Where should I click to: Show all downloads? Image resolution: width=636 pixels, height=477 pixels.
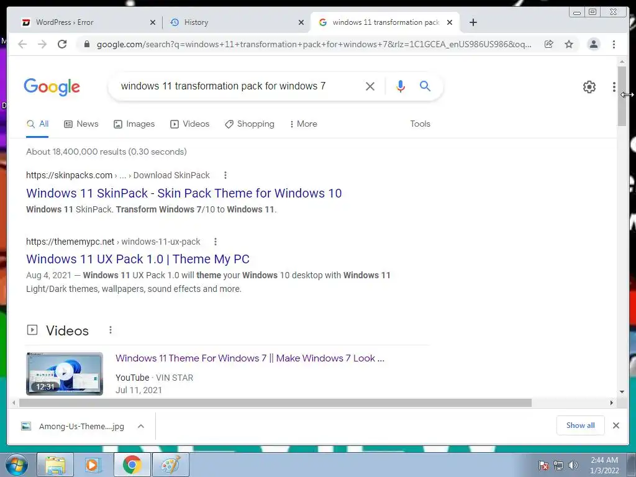point(581,425)
